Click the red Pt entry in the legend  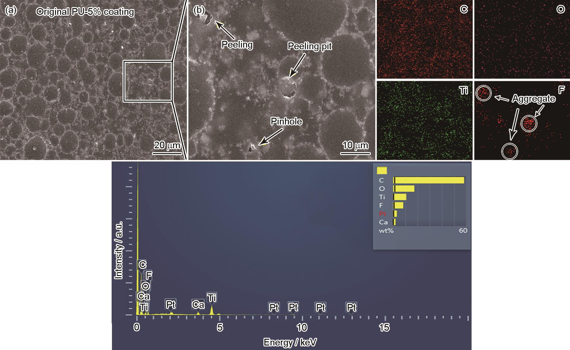tap(382, 214)
